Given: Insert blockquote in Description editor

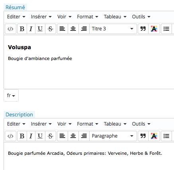Looking at the screenshot, I should coord(143,136).
